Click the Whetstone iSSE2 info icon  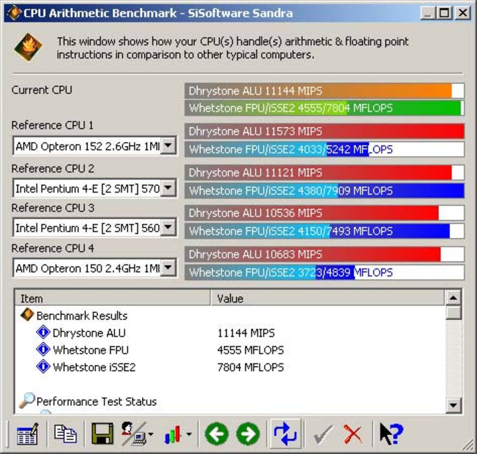point(43,366)
